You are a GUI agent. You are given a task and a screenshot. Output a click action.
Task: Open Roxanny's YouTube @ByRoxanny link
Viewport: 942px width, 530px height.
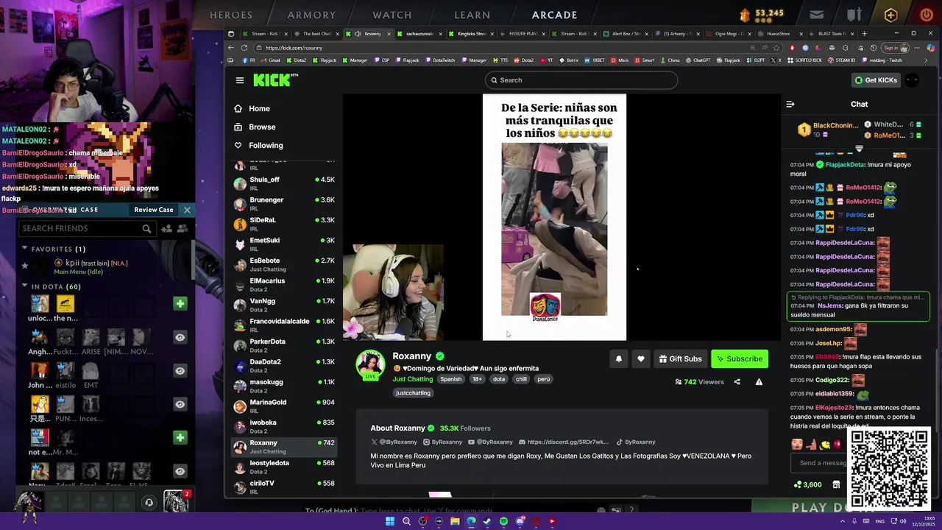coord(490,442)
